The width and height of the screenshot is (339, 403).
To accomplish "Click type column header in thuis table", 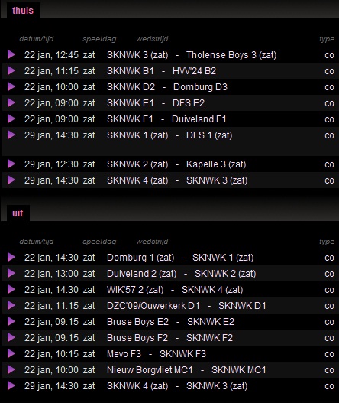I will 327,39.
